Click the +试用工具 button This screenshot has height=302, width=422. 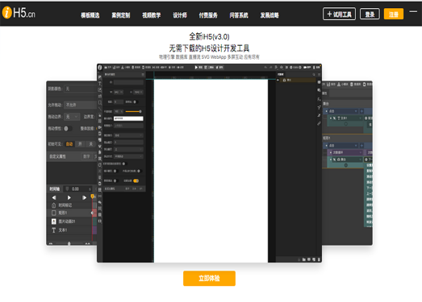click(x=339, y=14)
